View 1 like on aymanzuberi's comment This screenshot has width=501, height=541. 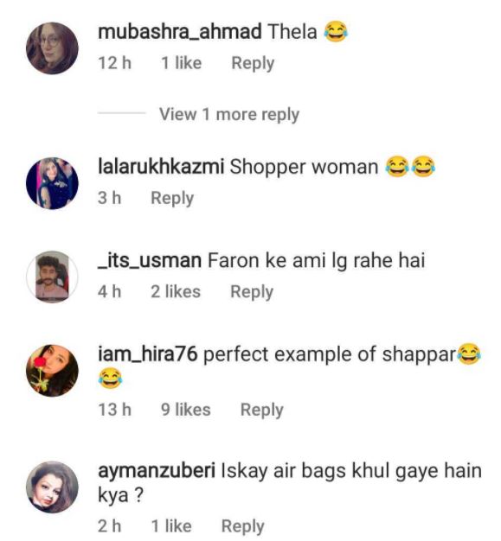pos(171,526)
